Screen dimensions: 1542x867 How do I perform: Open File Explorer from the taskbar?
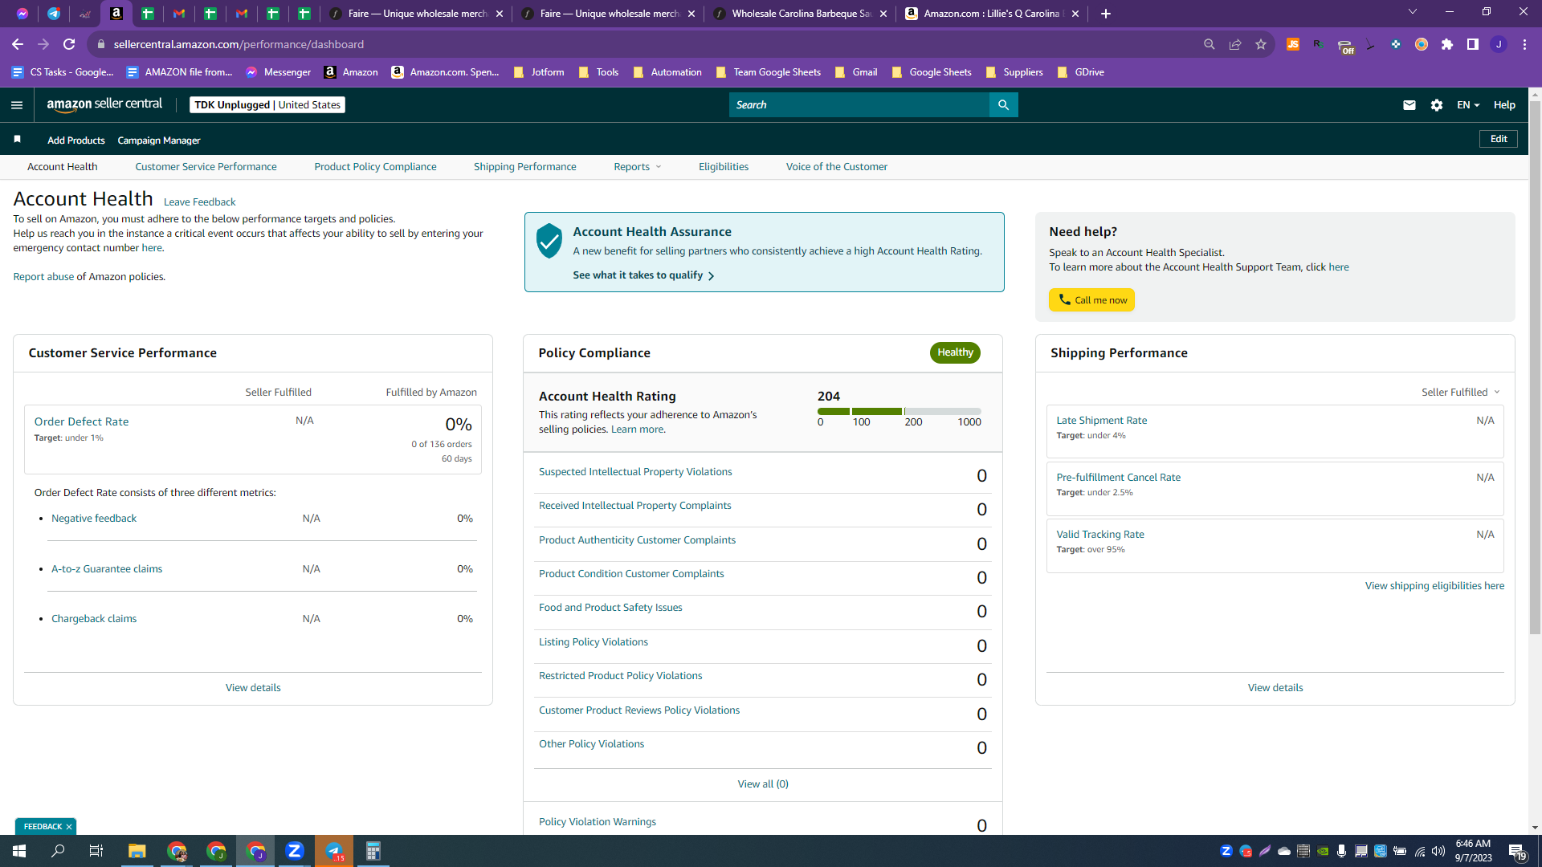[137, 851]
